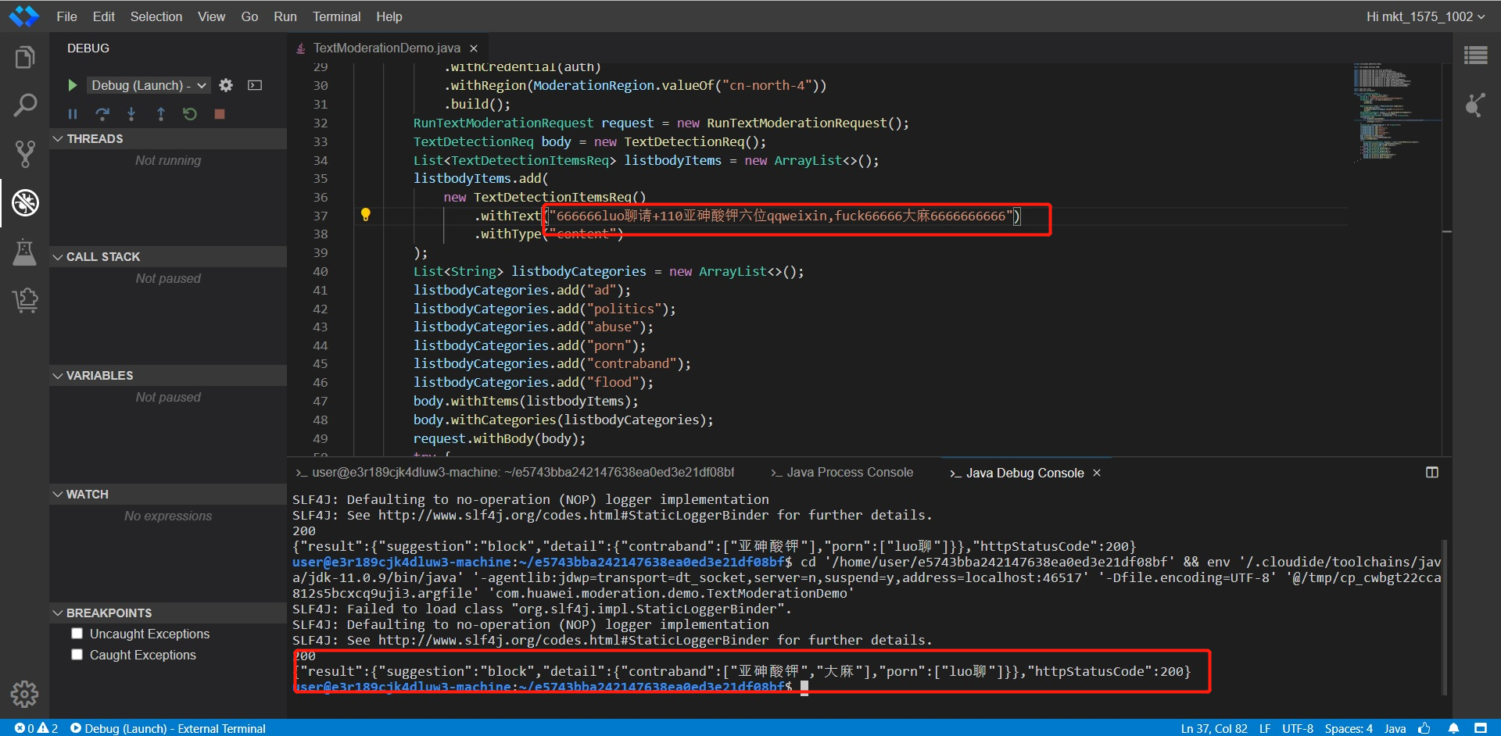Open the Terminal menu

click(x=336, y=16)
